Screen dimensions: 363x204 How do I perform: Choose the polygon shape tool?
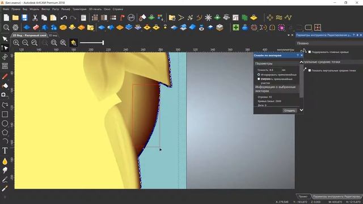pyautogui.click(x=5, y=133)
